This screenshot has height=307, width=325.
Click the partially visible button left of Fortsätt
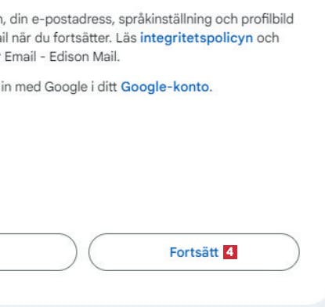(x=38, y=252)
